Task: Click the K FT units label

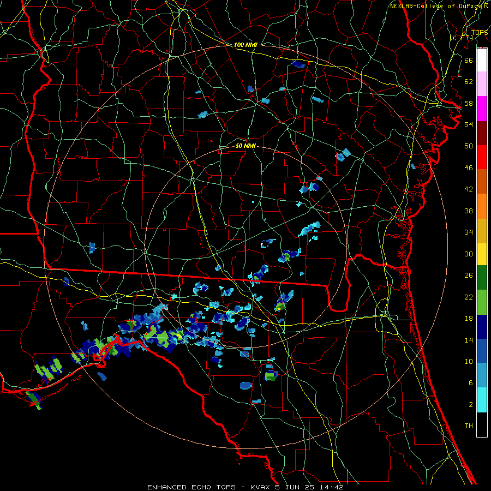Action: (462, 38)
